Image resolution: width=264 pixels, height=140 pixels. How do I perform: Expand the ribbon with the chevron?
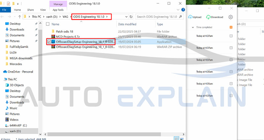click(178, 10)
